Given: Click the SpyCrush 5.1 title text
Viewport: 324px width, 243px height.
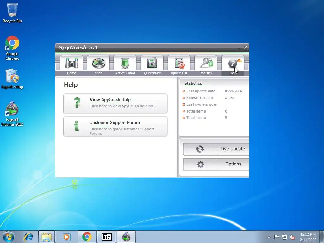Looking at the screenshot, I should (x=78, y=47).
